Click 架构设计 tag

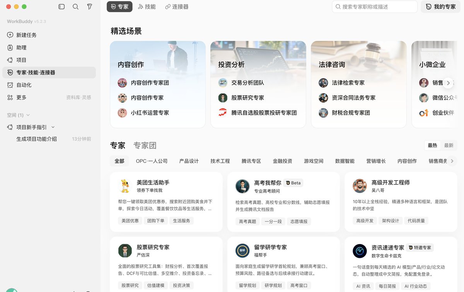(390, 221)
